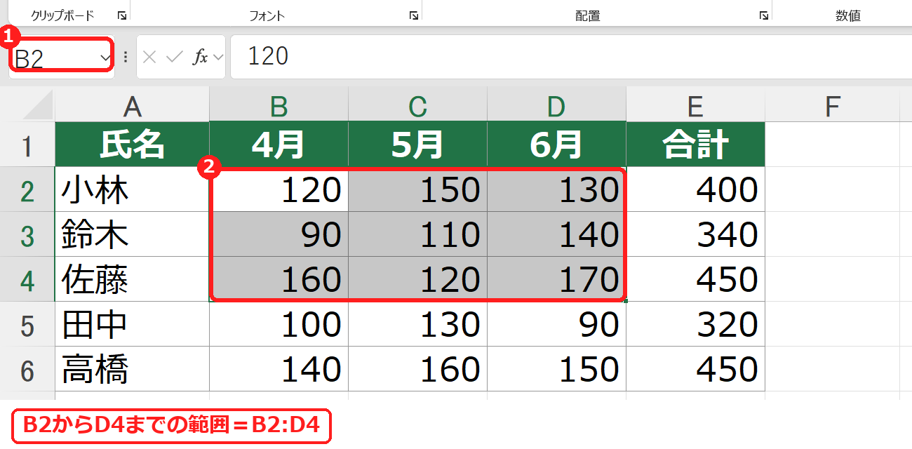Click 高橋's 6月 value 150
The image size is (912, 449).
pos(557,369)
